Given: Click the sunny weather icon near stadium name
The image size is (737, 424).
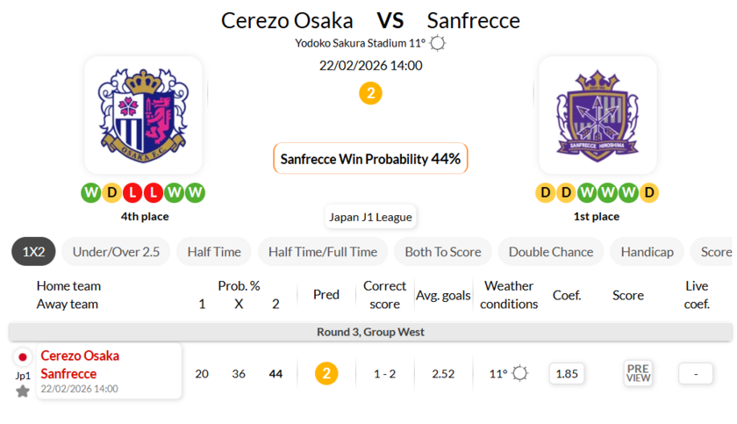Looking at the screenshot, I should coord(438,43).
